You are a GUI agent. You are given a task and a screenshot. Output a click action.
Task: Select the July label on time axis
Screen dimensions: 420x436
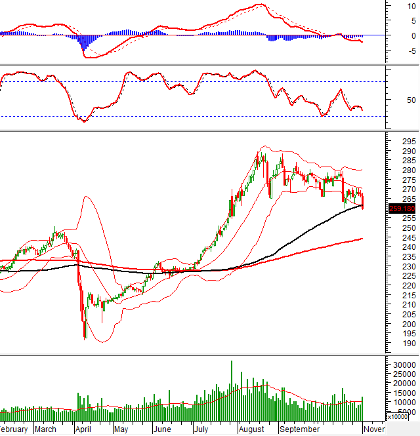202,429
